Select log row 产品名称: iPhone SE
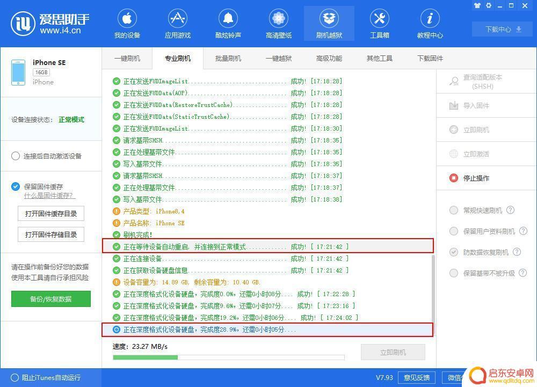The image size is (537, 387). pos(268,223)
